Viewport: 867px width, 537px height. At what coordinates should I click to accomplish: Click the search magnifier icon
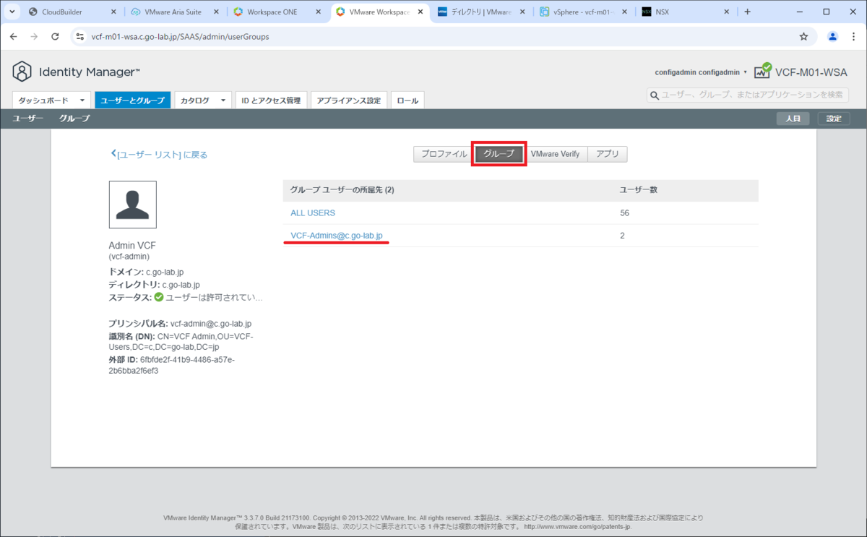pos(655,95)
